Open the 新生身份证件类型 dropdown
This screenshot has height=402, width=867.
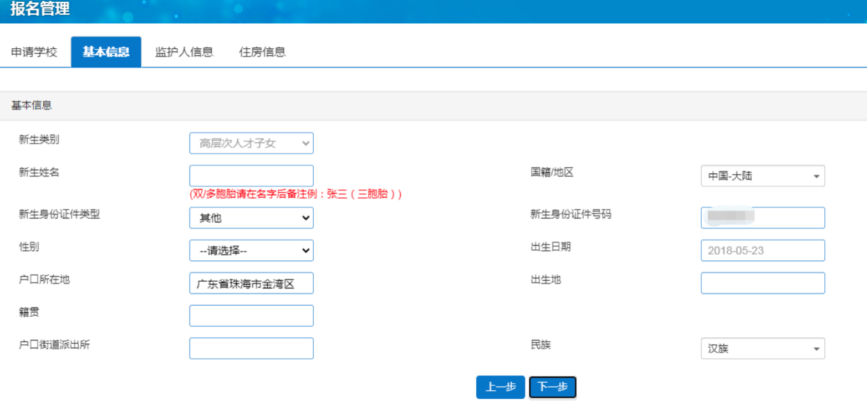(x=251, y=218)
